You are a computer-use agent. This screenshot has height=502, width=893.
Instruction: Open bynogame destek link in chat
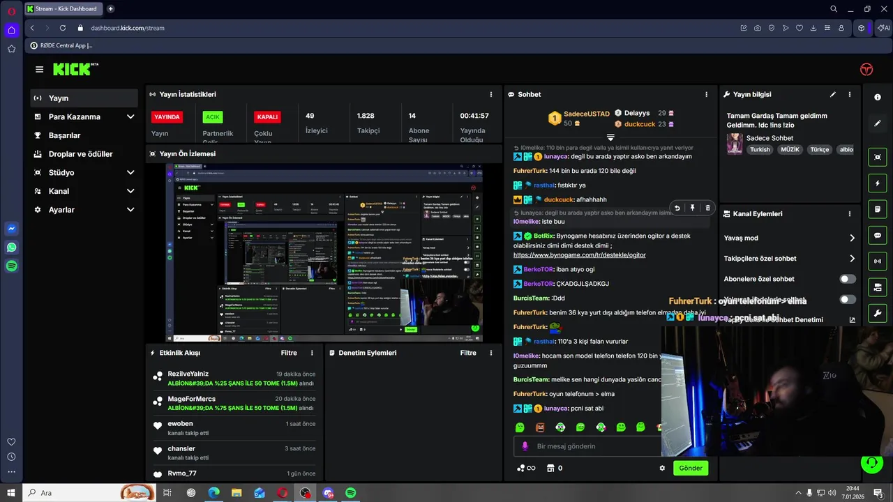[x=579, y=255]
